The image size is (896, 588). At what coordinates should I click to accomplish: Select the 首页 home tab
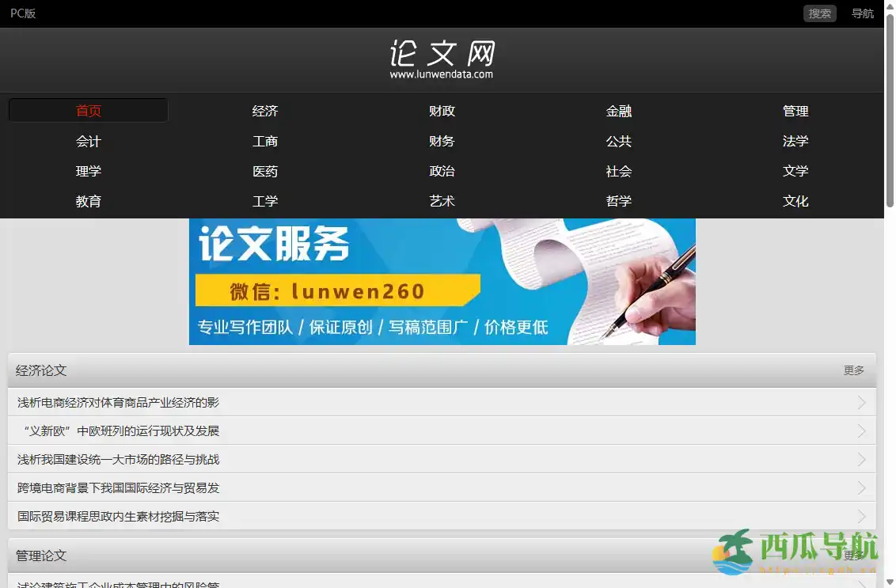pos(88,110)
